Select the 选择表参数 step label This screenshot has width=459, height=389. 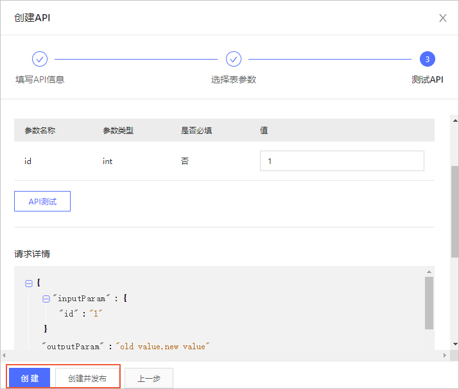(x=234, y=79)
